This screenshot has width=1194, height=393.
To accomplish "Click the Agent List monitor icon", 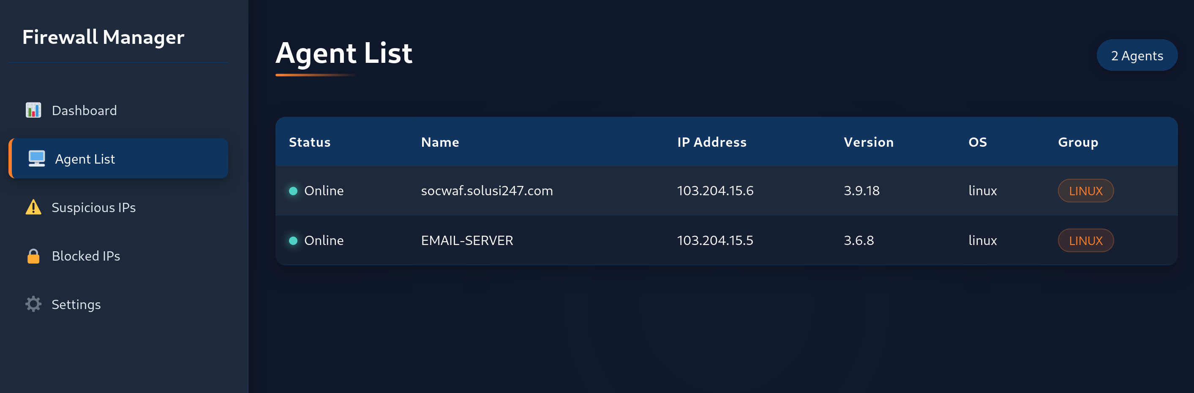I will [37, 159].
